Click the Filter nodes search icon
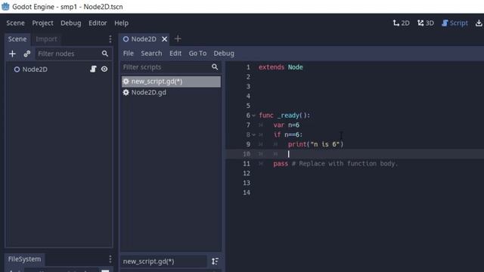The width and height of the screenshot is (484, 272). coord(105,54)
